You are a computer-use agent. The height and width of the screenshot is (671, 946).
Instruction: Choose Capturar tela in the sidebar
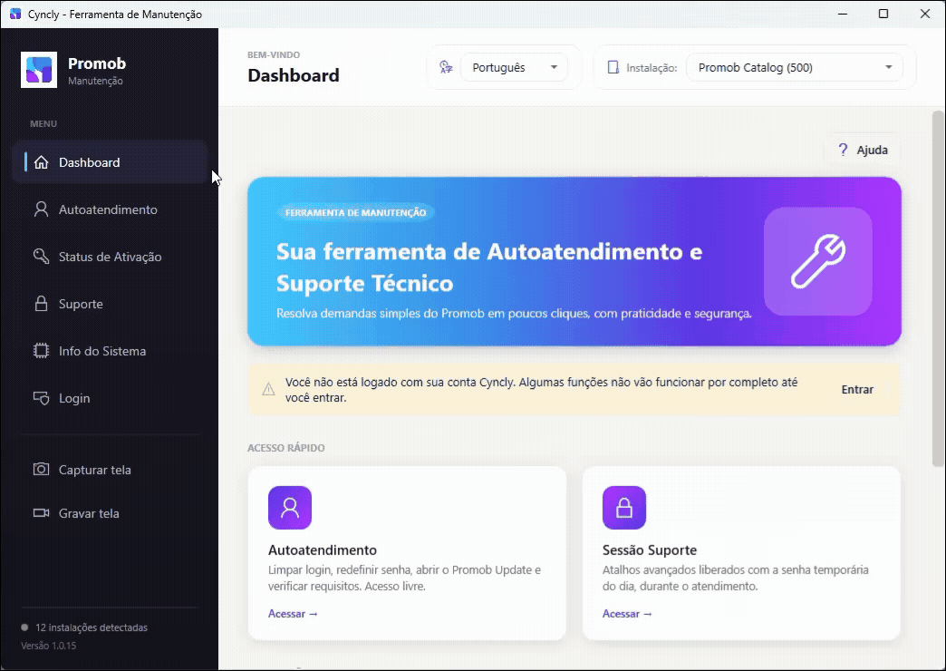110,470
